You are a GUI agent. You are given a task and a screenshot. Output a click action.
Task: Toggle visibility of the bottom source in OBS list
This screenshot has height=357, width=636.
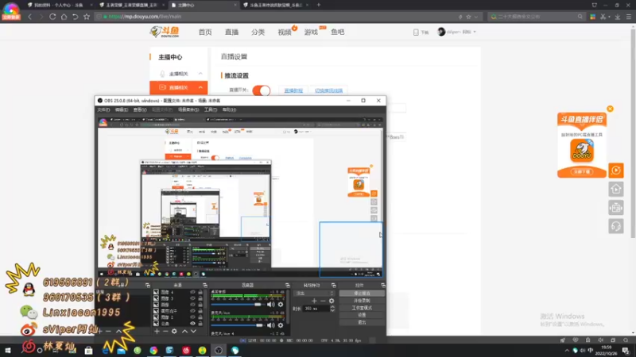click(x=192, y=324)
